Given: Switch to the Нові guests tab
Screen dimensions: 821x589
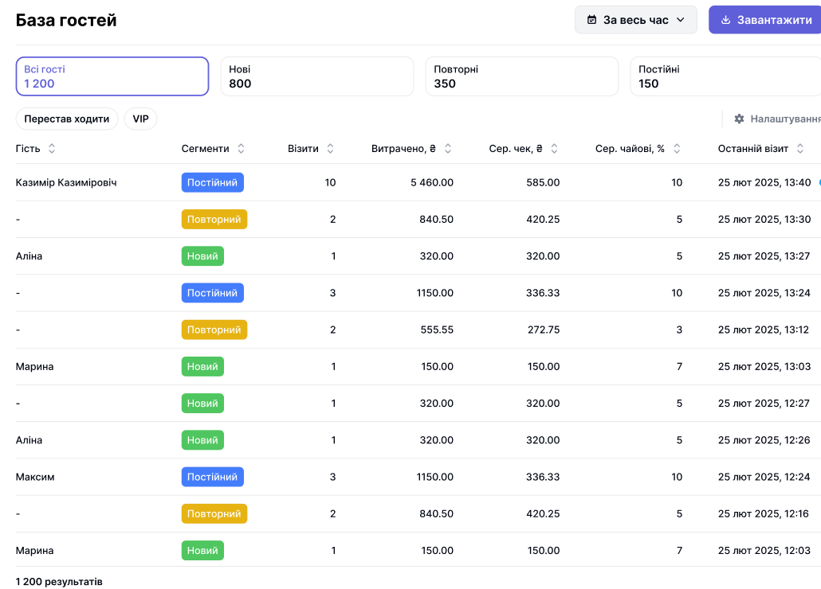Looking at the screenshot, I should point(316,76).
